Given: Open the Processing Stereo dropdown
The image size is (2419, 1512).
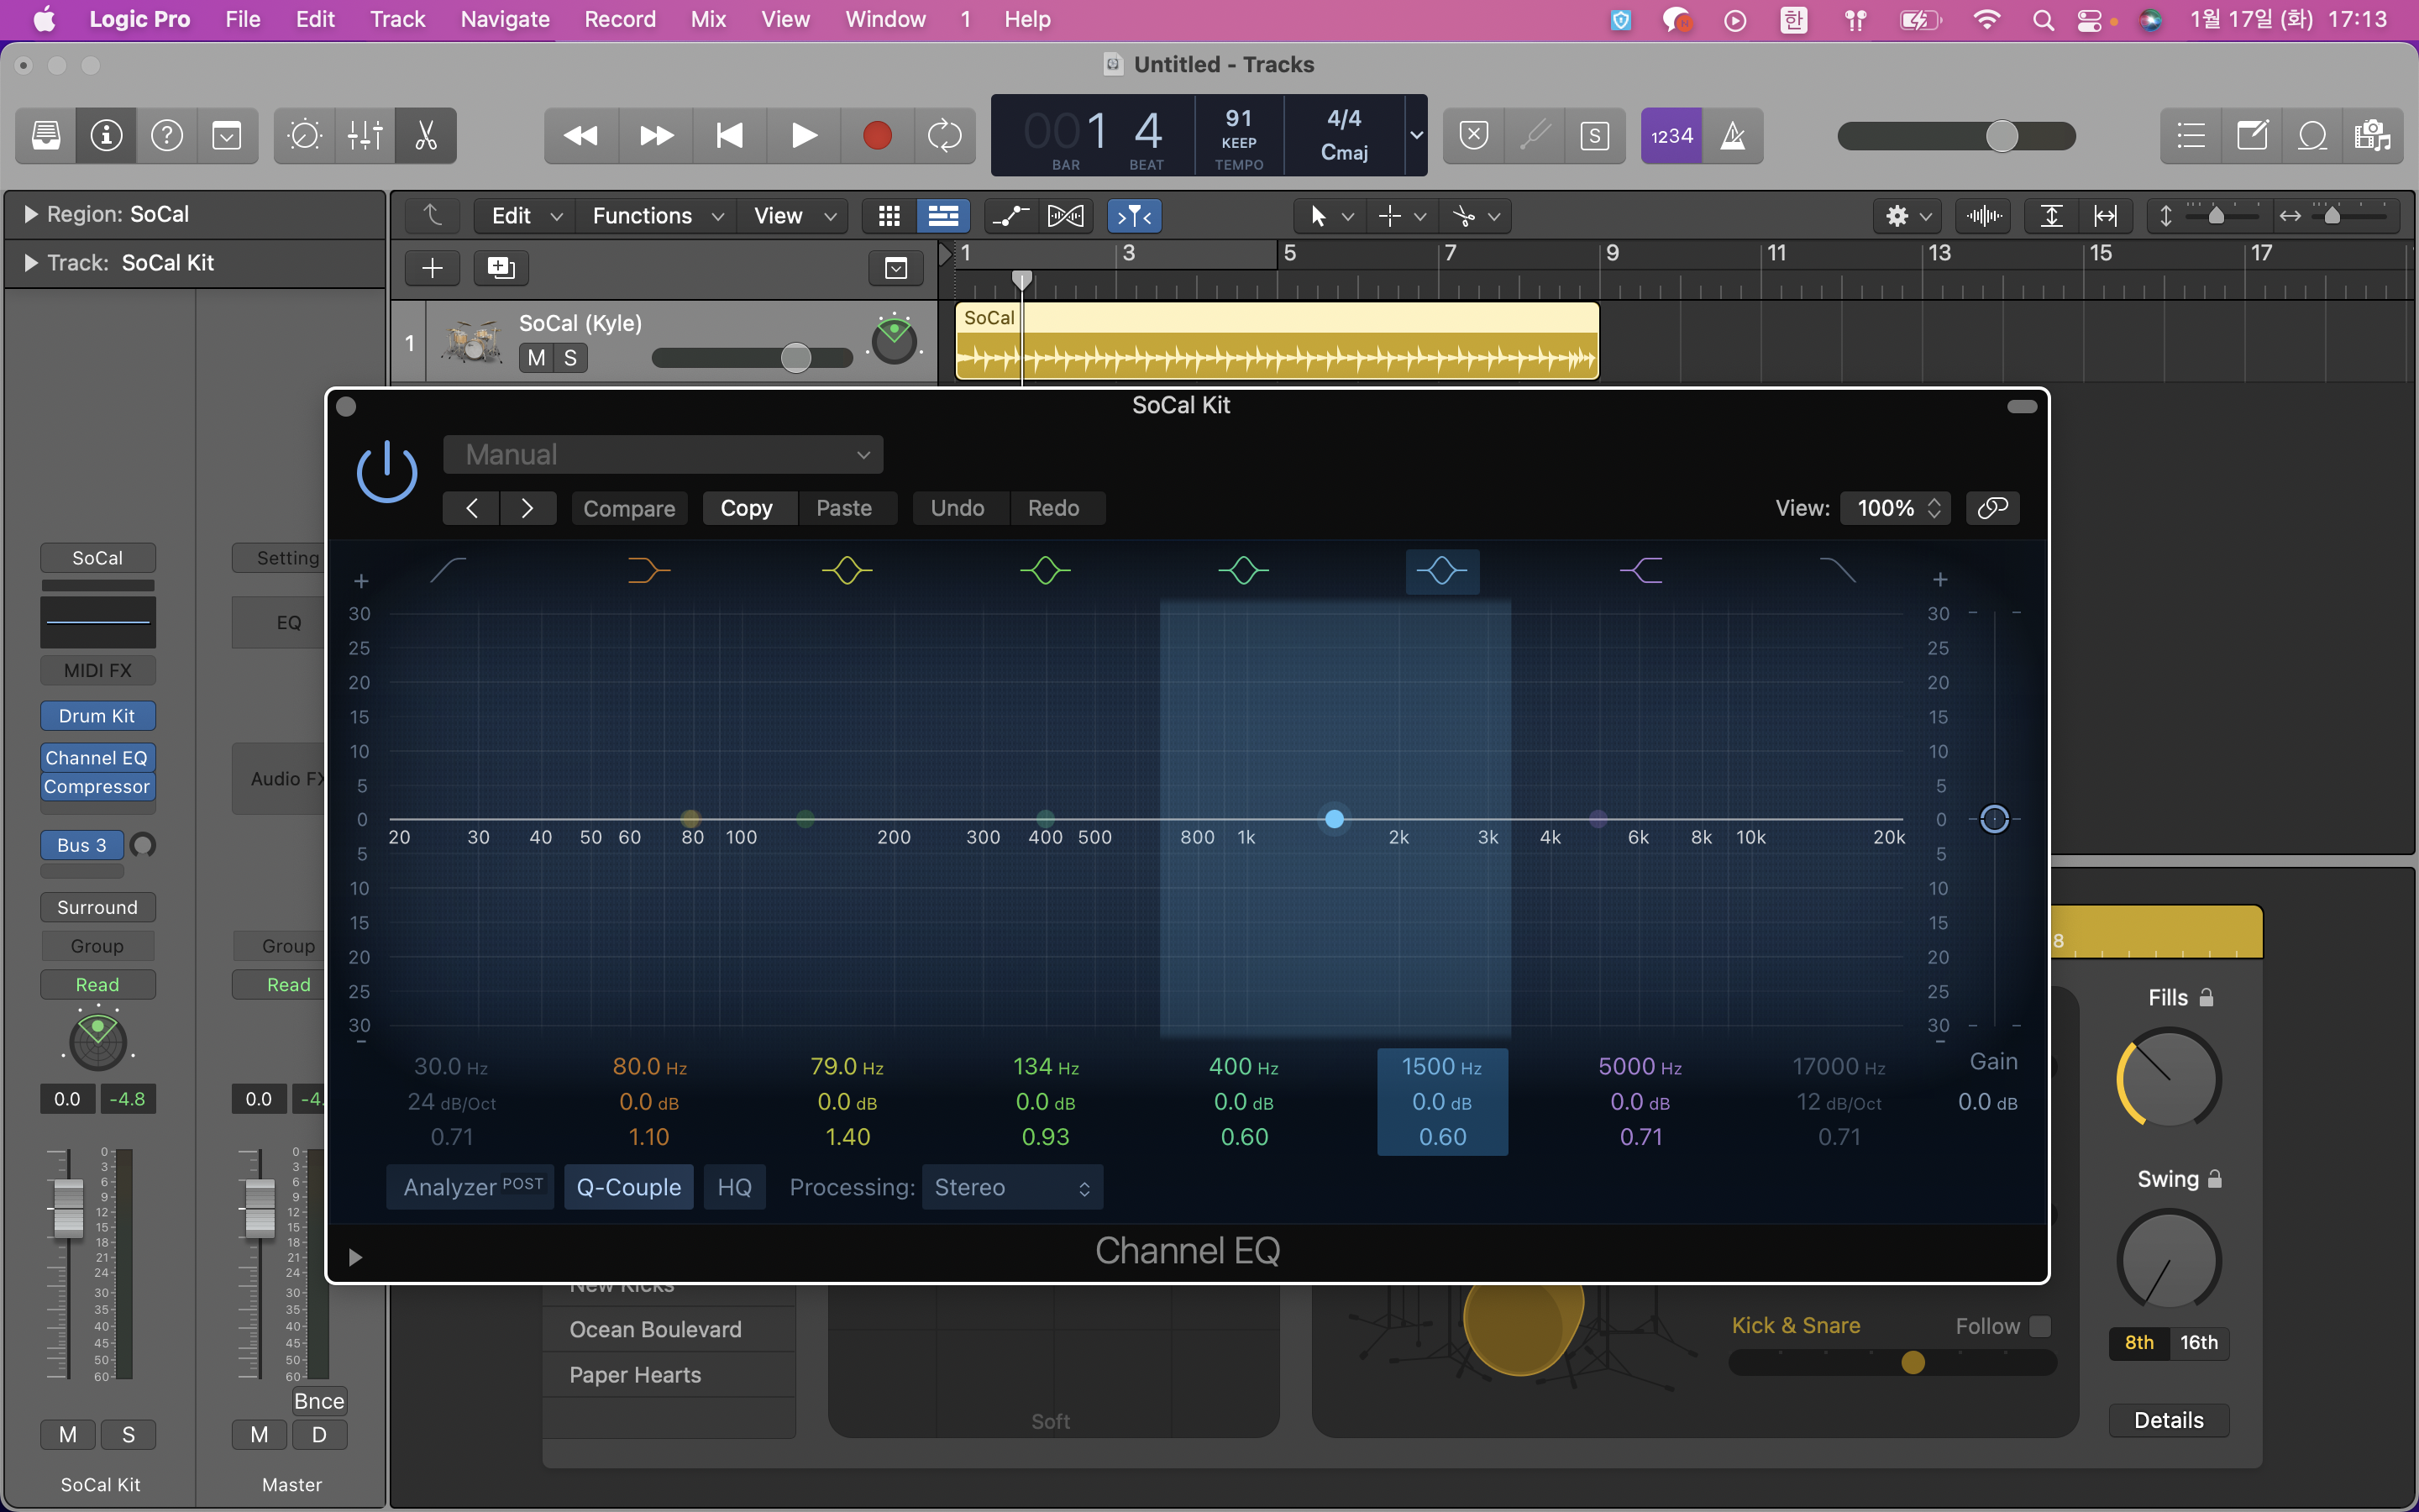Looking at the screenshot, I should pyautogui.click(x=1011, y=1187).
